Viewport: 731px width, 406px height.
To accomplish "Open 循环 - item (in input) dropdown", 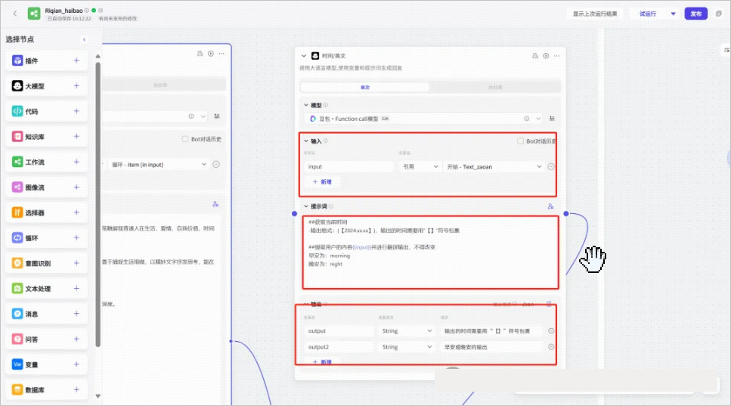I will (159, 165).
